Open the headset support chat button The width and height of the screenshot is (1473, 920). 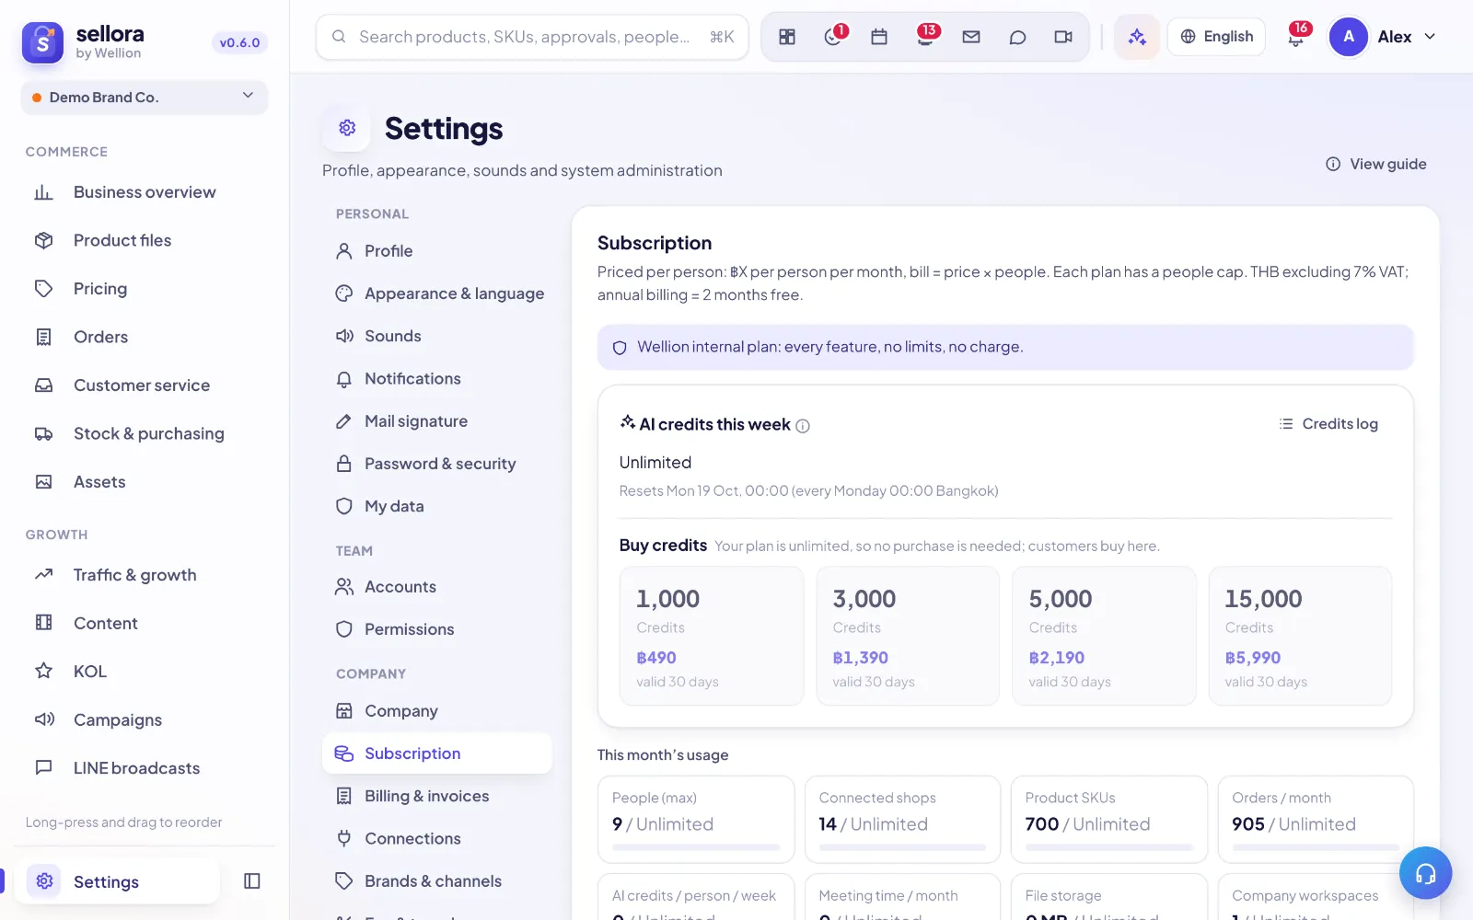coord(1425,873)
